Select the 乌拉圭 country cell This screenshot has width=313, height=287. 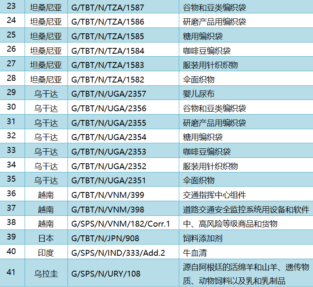tap(46, 274)
